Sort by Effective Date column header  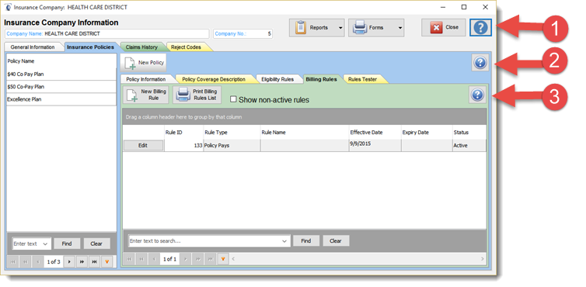(375, 133)
